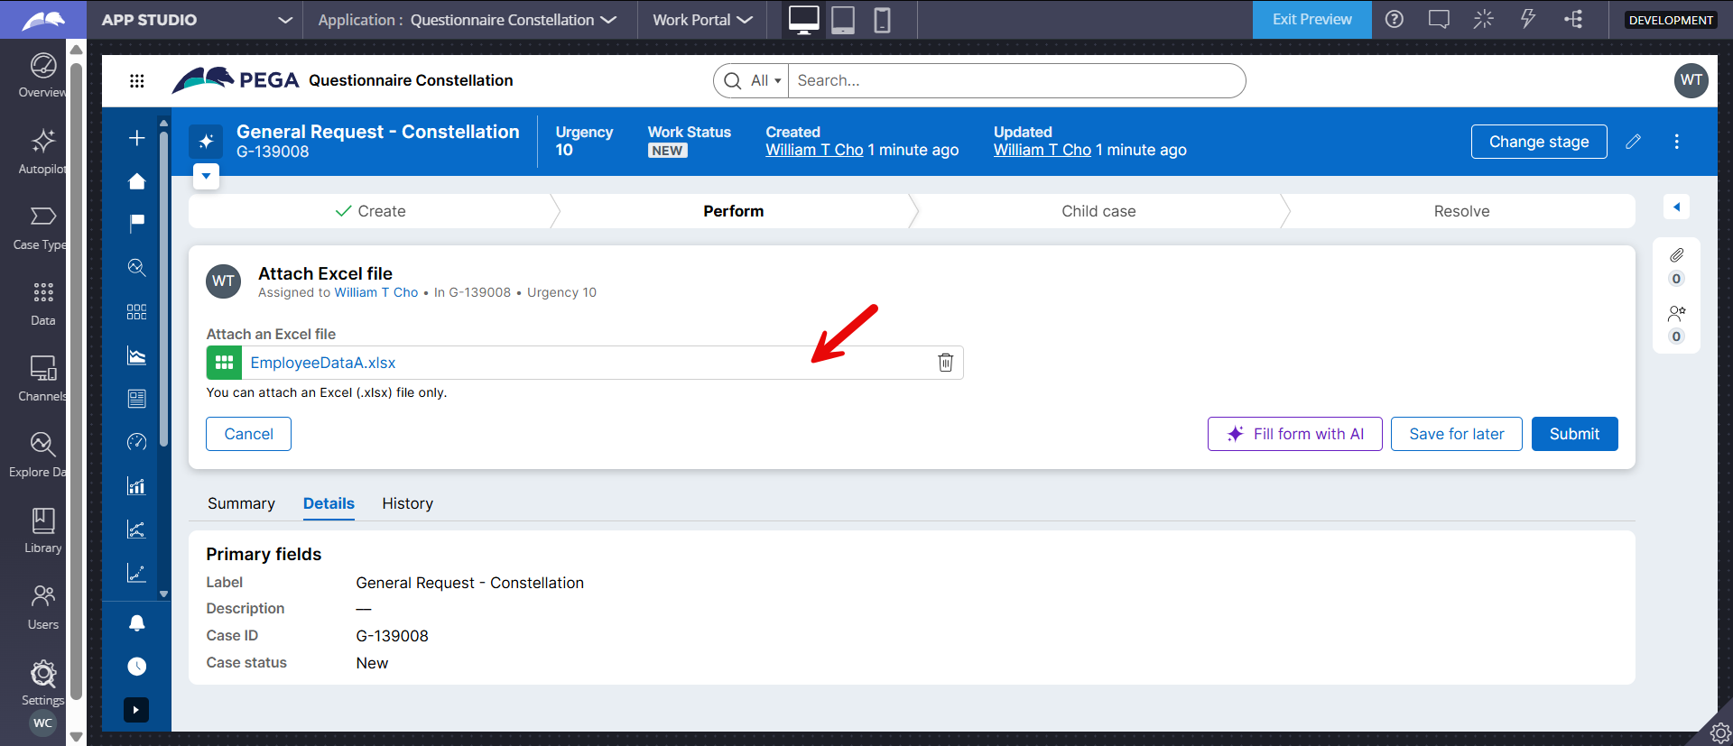Open the assigned-to William T Cho link
Viewport: 1733px width, 746px height.
(376, 292)
